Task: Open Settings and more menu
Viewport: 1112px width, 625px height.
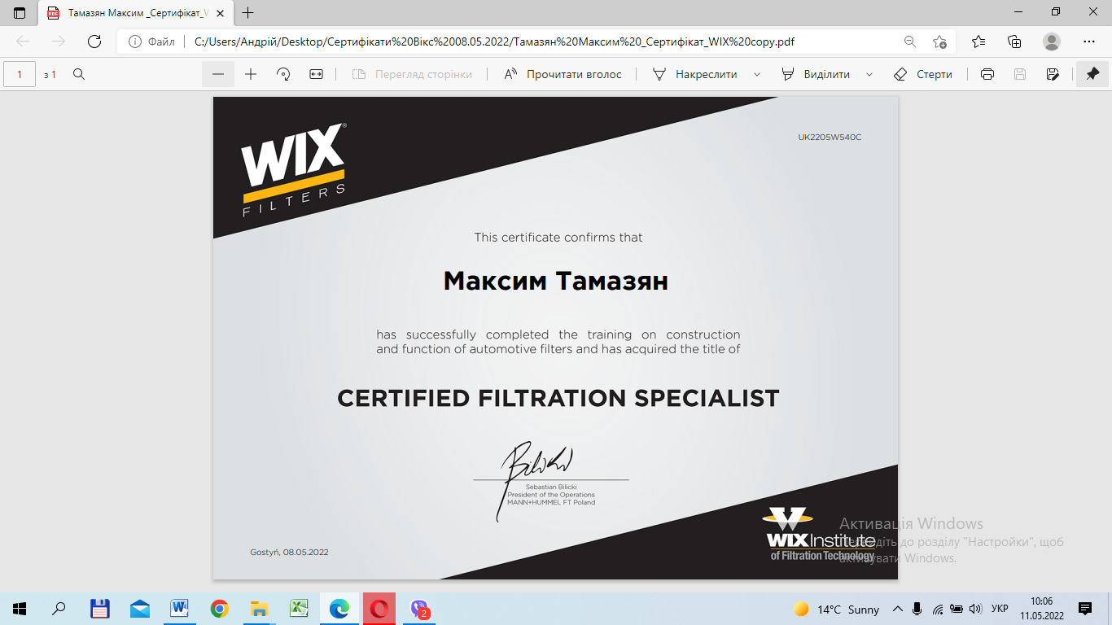Action: point(1089,42)
